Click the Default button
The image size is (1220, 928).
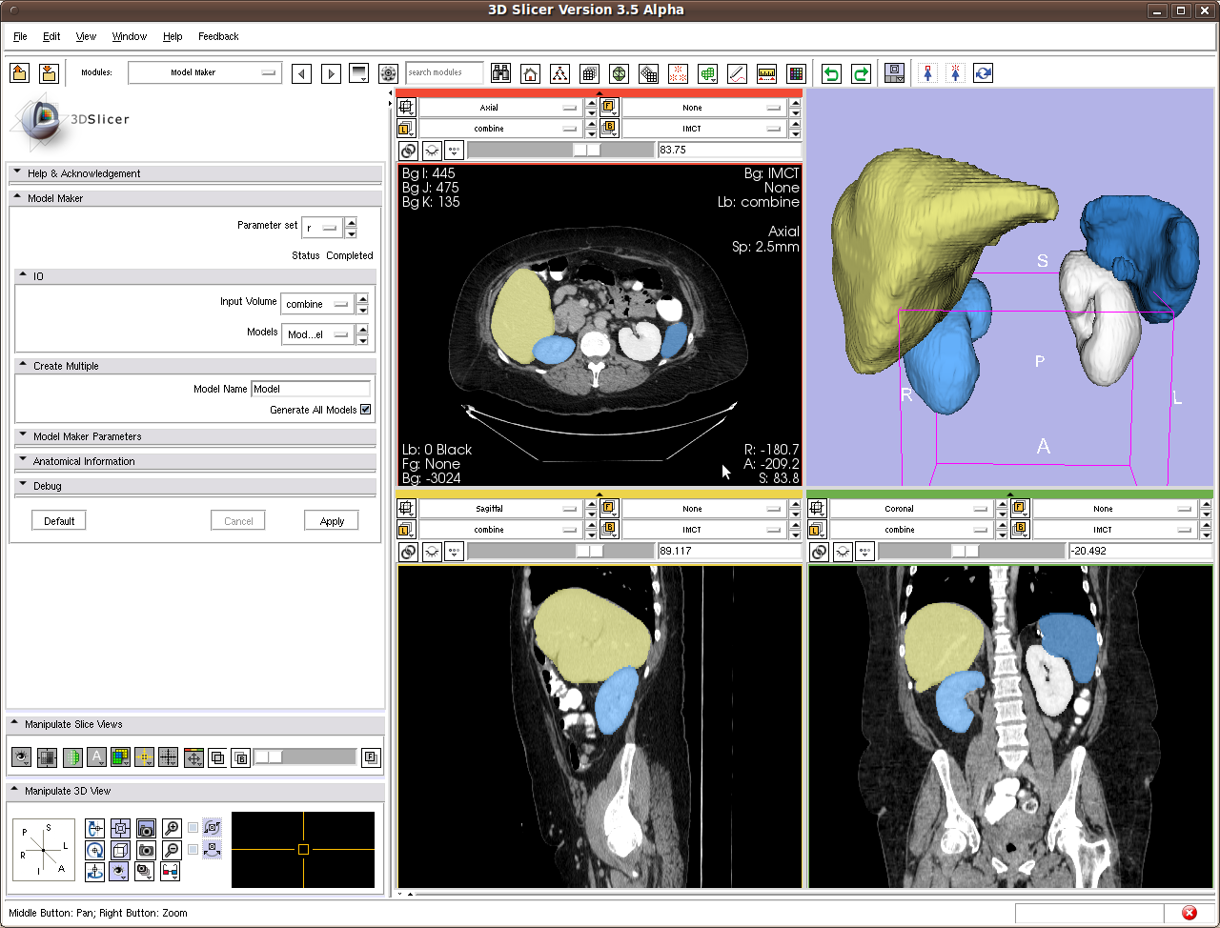click(59, 521)
